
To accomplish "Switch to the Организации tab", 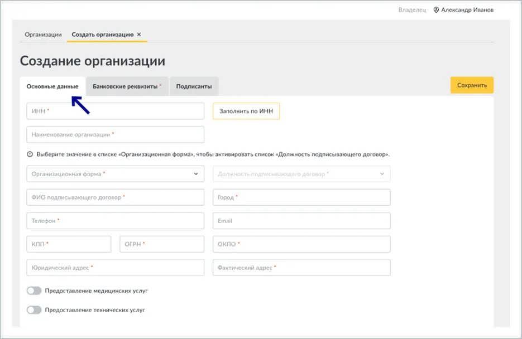I will click(44, 35).
